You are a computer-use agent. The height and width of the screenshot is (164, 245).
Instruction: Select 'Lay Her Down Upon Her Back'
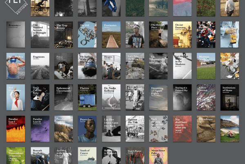click(111, 129)
